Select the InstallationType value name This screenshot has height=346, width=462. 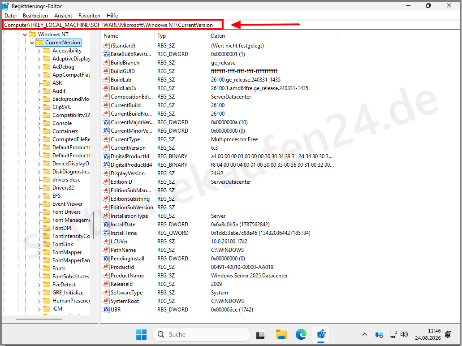click(129, 216)
